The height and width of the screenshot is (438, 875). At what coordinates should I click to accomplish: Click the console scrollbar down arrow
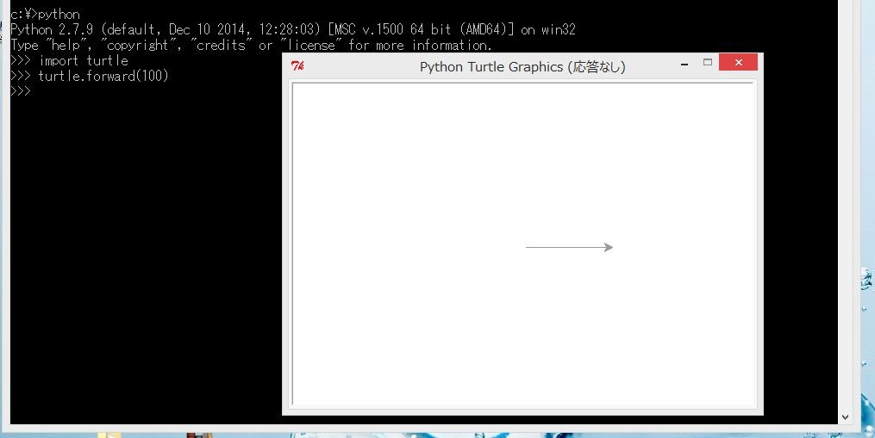coord(845,416)
